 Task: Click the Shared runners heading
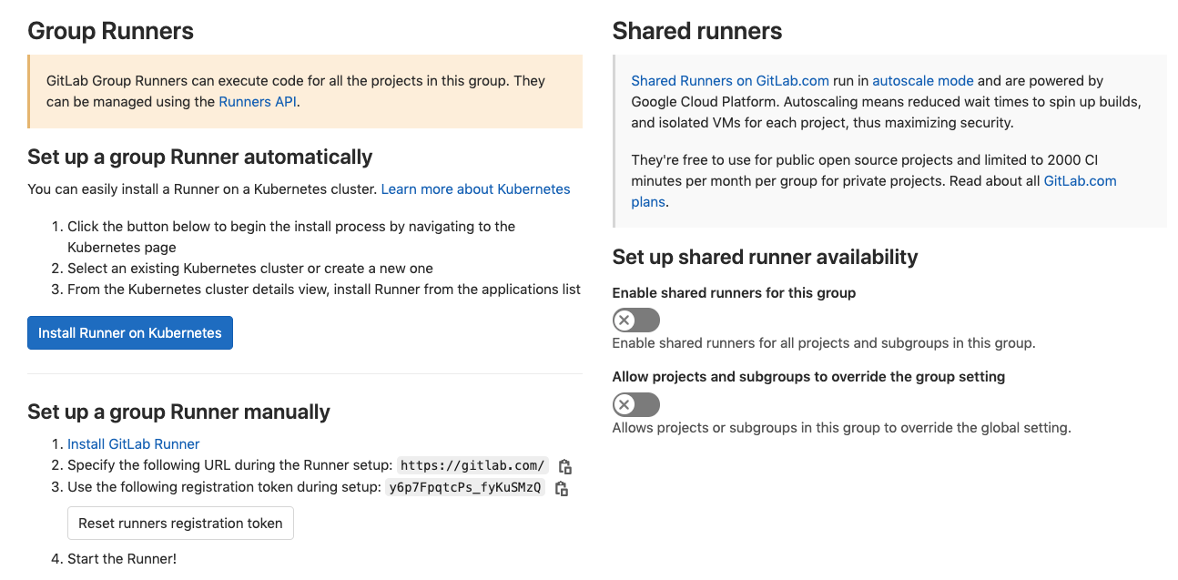pos(696,30)
